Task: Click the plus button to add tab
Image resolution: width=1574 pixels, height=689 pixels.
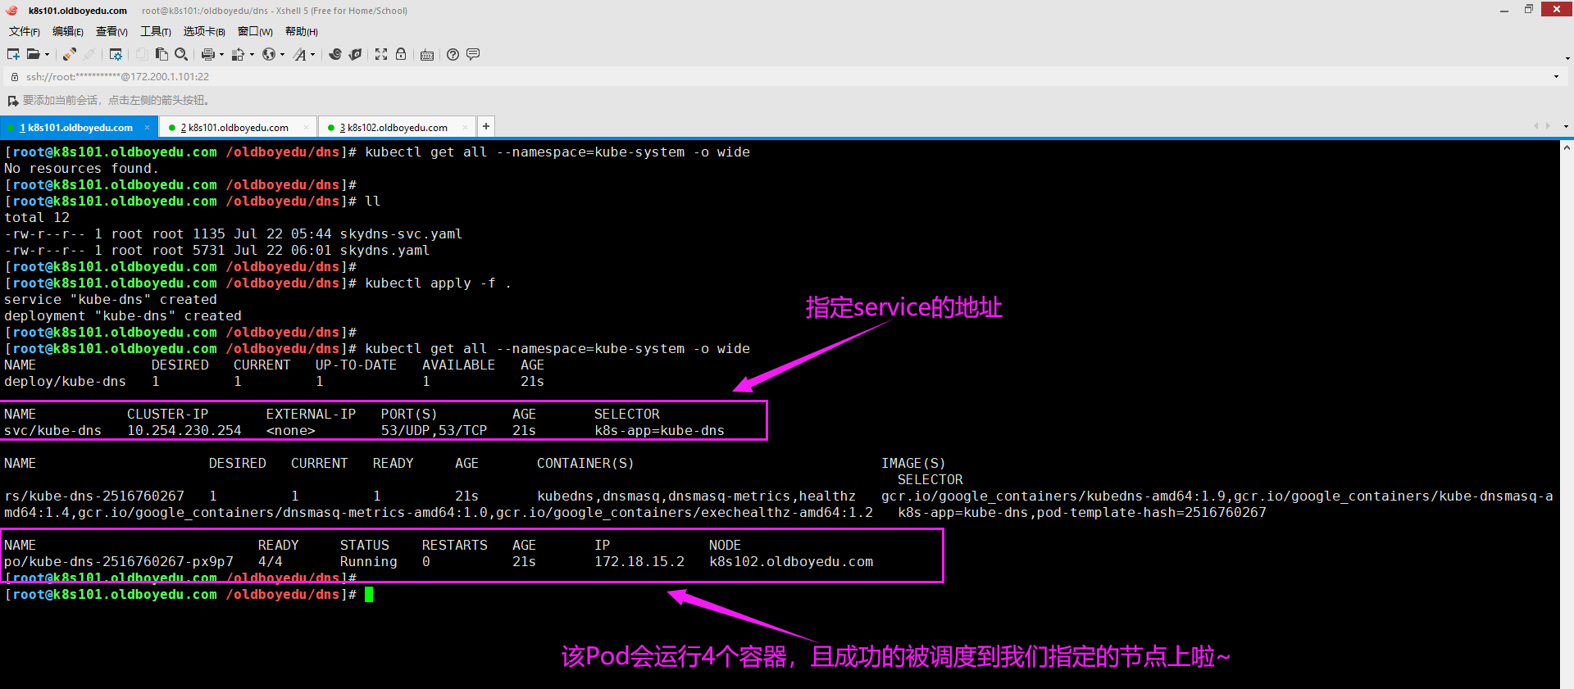Action: tap(486, 126)
